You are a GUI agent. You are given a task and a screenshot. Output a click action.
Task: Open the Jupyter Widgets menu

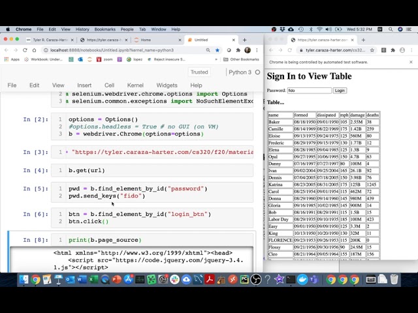(x=167, y=85)
